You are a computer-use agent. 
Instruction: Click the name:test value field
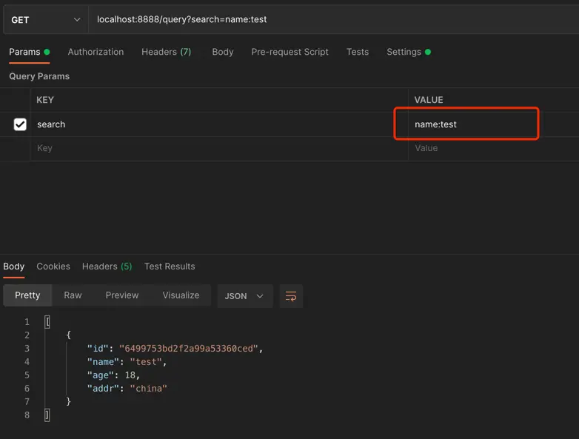[465, 124]
